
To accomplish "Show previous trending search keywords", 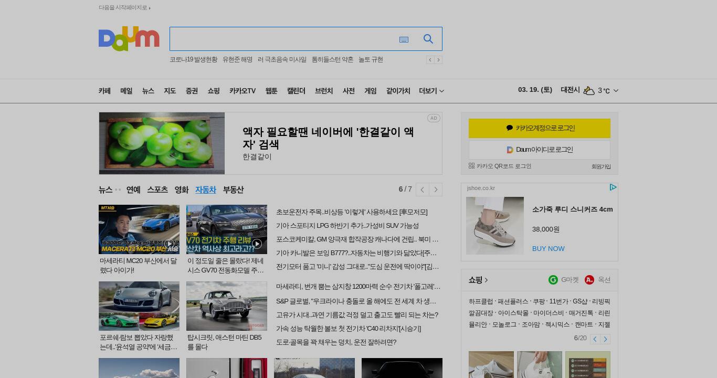I will coord(430,60).
